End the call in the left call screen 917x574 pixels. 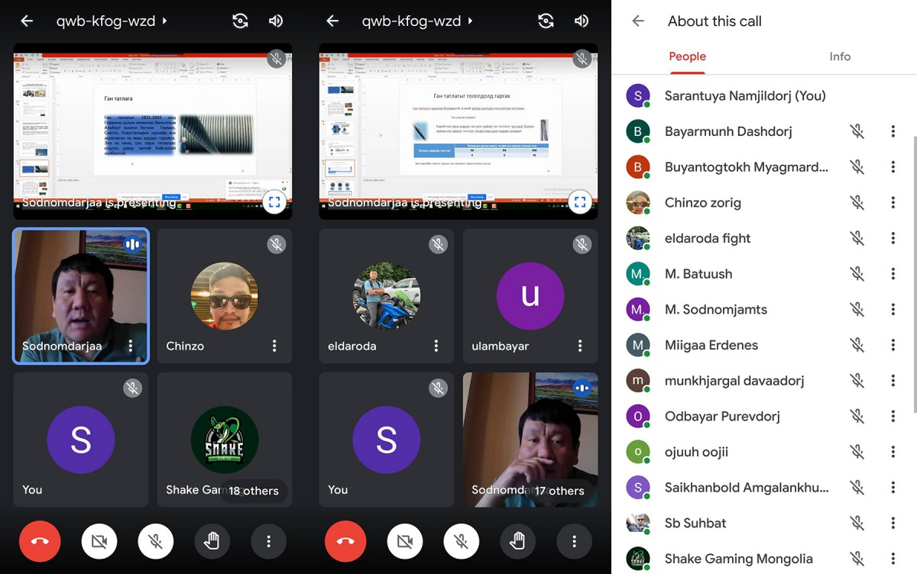(40, 541)
